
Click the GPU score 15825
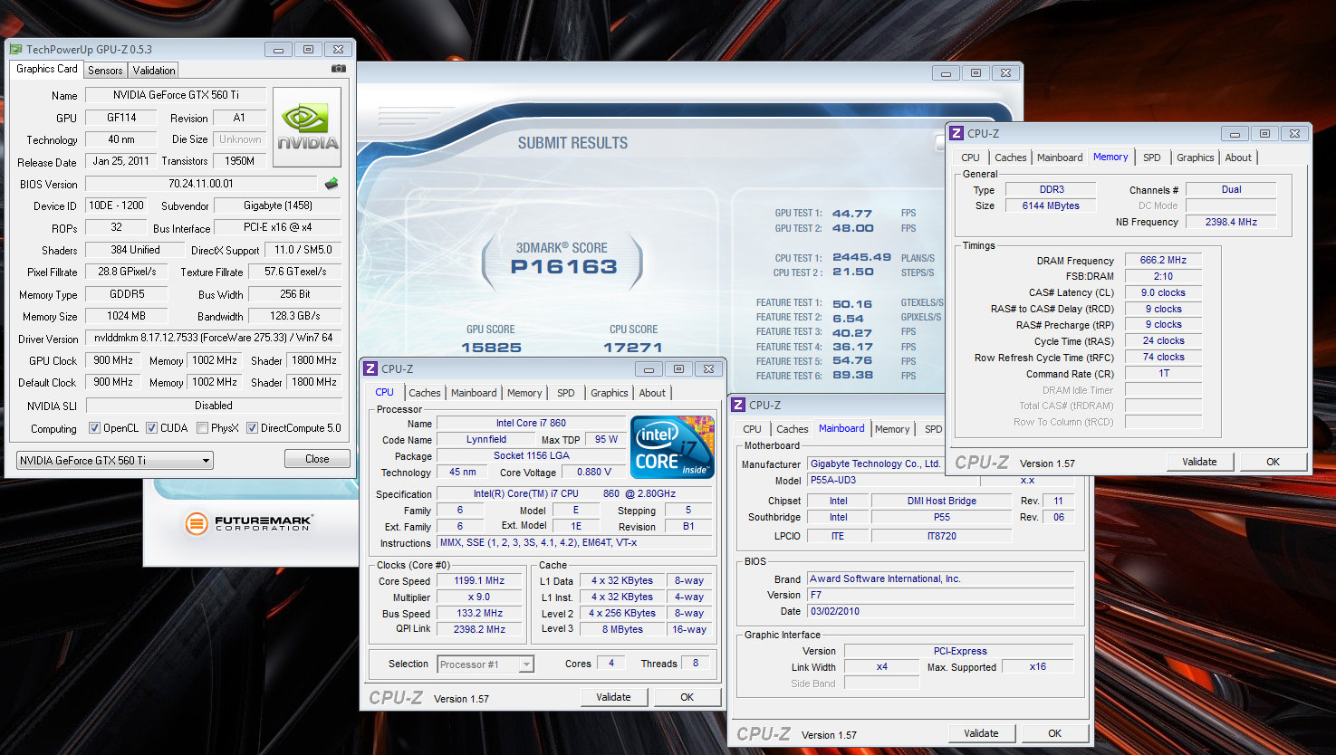tap(491, 348)
